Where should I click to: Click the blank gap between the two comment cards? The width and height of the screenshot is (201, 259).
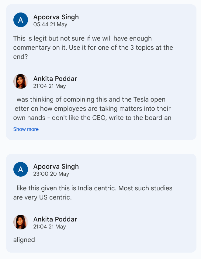(100, 147)
